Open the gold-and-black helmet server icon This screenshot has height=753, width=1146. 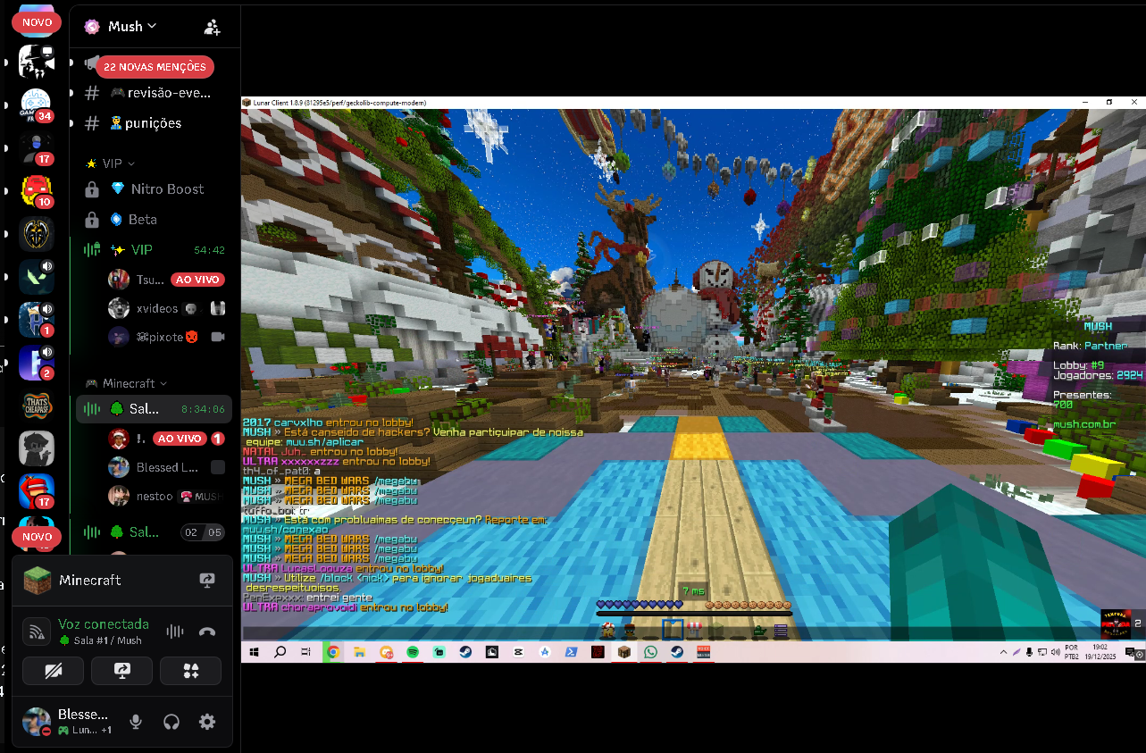[x=37, y=234]
